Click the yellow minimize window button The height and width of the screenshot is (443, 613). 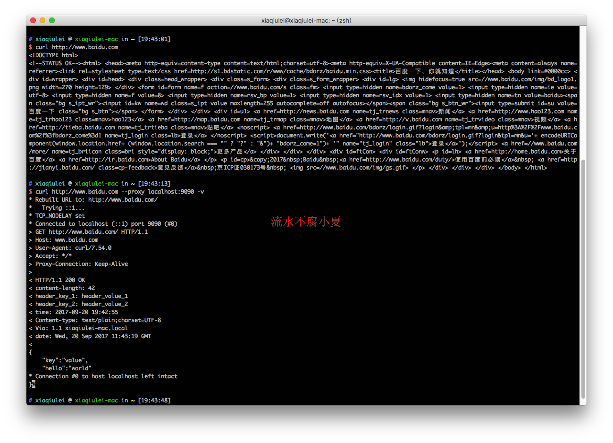point(42,20)
